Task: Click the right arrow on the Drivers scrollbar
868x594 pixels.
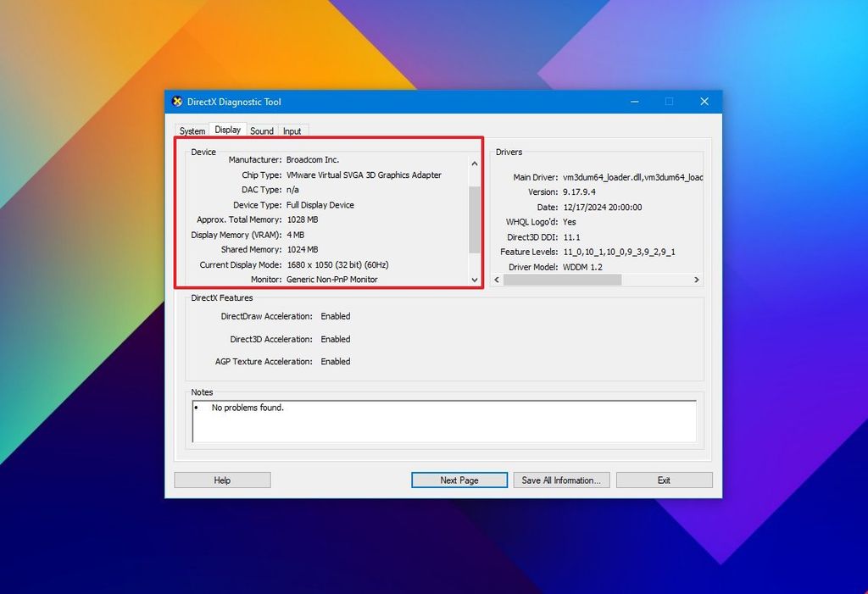Action: coord(696,279)
